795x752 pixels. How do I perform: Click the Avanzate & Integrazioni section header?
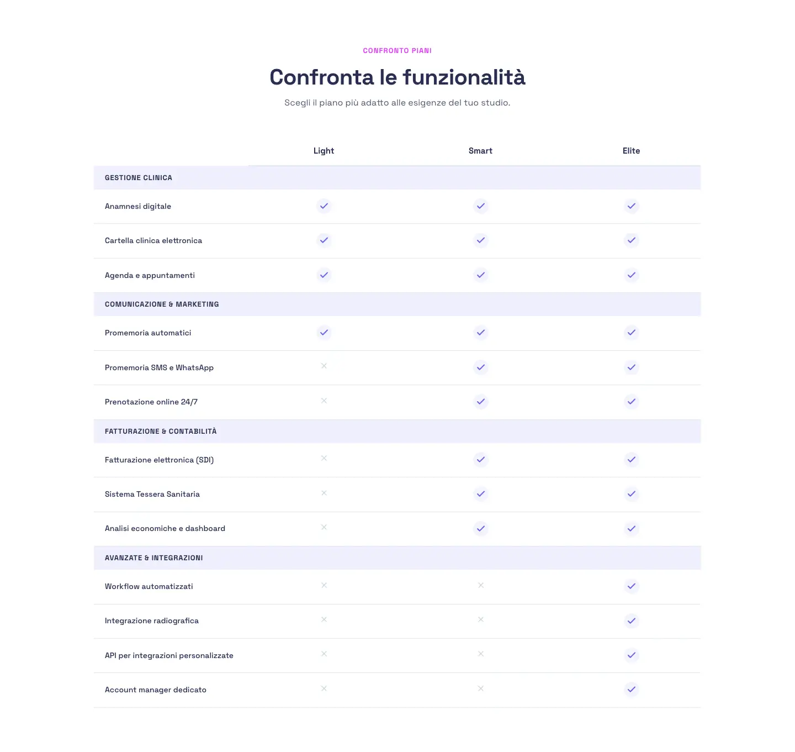[x=397, y=558]
